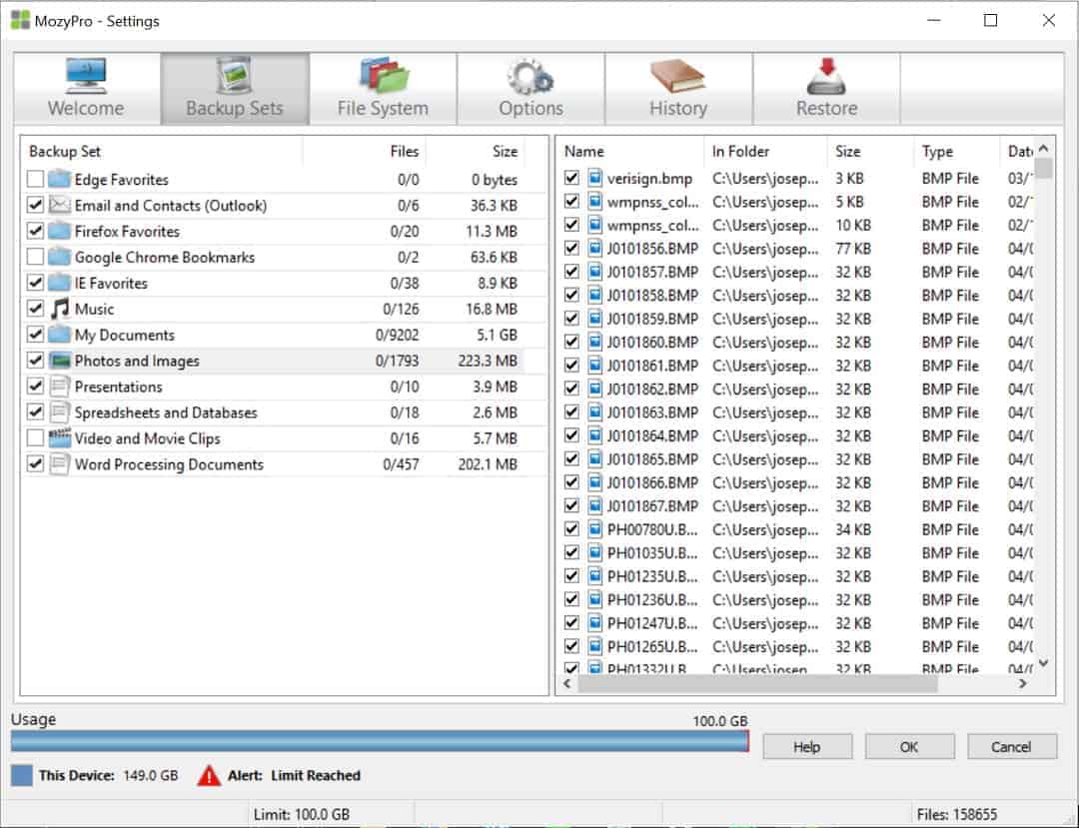The image size is (1079, 828).
Task: Uncheck the My Documents backup set checkbox
Action: [x=35, y=335]
